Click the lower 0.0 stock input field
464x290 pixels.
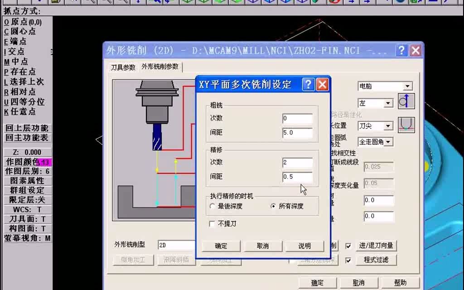[379, 216]
